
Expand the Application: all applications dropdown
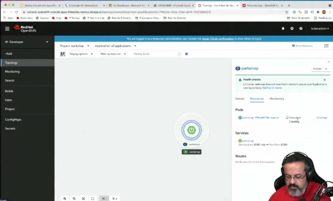coord(115,46)
